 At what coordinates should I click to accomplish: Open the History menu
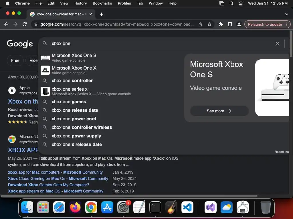(80, 3)
